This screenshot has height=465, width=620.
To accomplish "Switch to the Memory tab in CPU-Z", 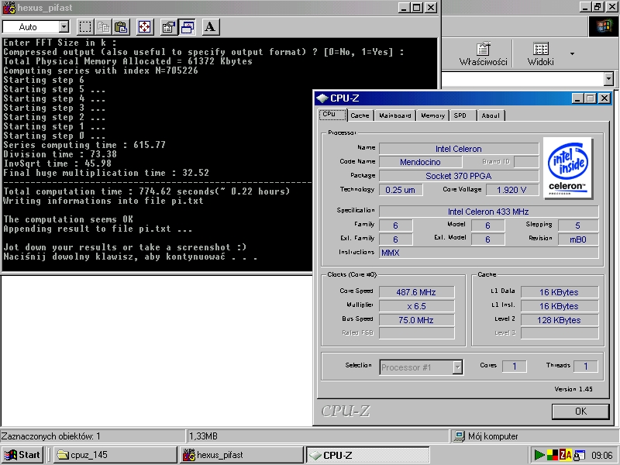I will pos(432,115).
